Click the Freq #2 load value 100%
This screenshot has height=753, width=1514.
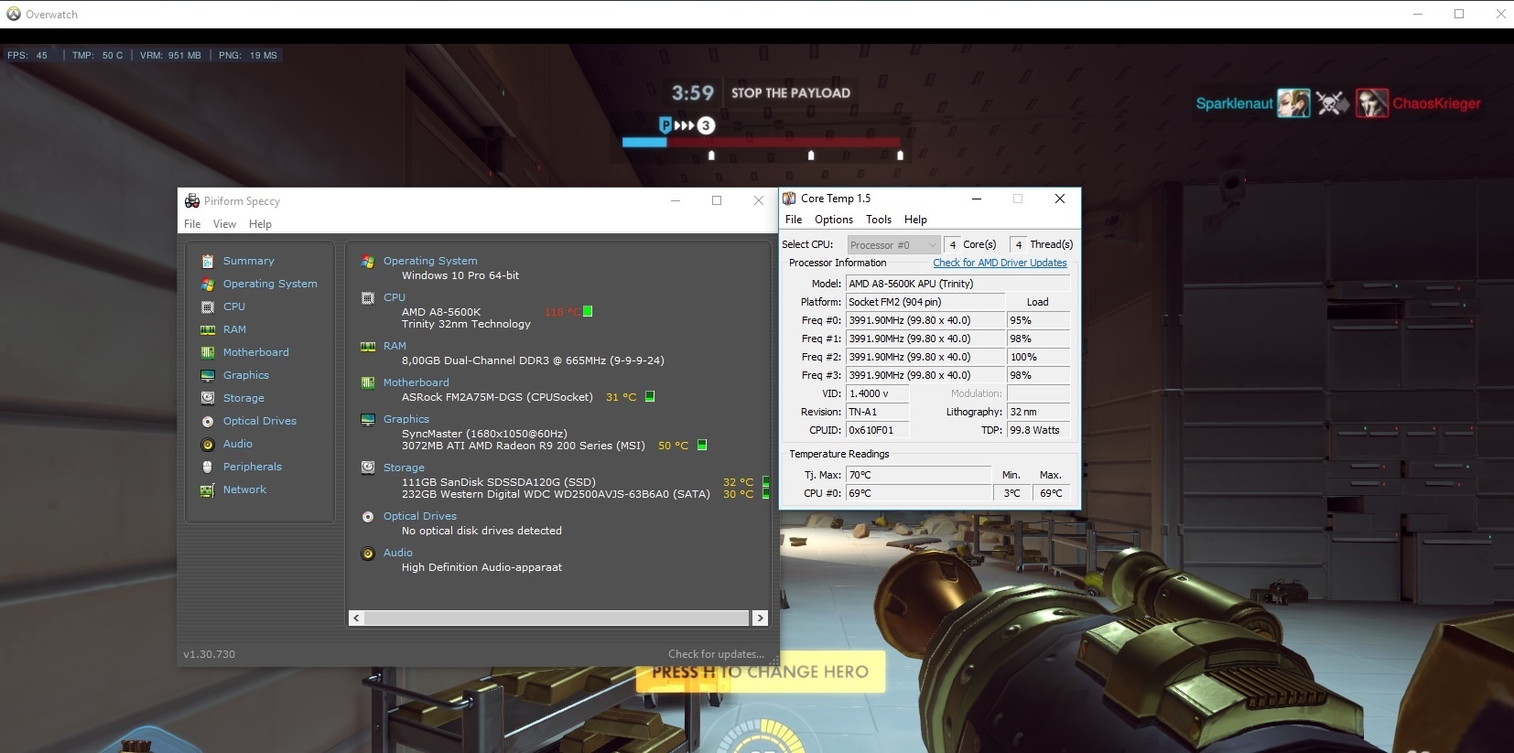coord(1038,357)
